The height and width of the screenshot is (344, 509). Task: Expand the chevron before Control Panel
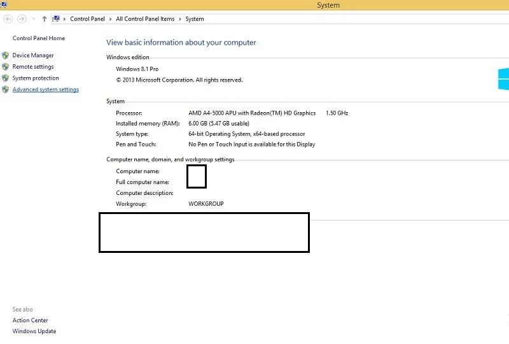pyautogui.click(x=65, y=19)
